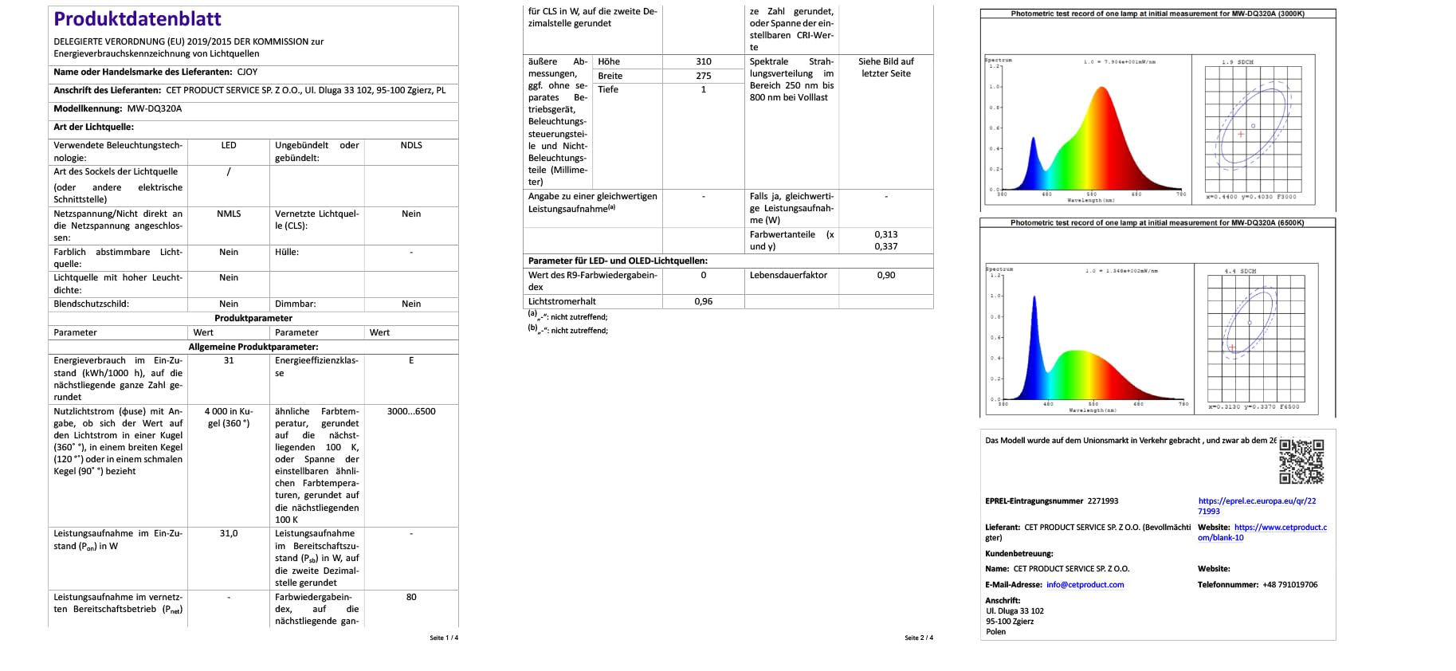This screenshot has width=1456, height=671.
Task: Click the Lebensdauerfaktor value 0,90
Action: (x=886, y=276)
